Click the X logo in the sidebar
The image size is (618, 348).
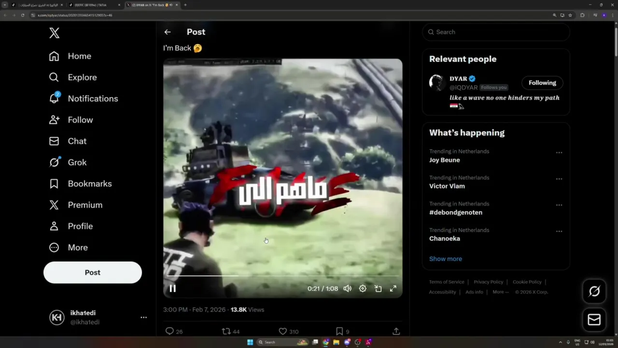[54, 33]
